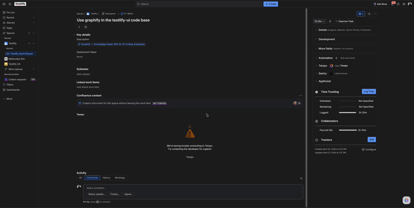The width and height of the screenshot is (414, 208).
Task: Open Confluence content ellipsis menu
Action: tap(300, 96)
